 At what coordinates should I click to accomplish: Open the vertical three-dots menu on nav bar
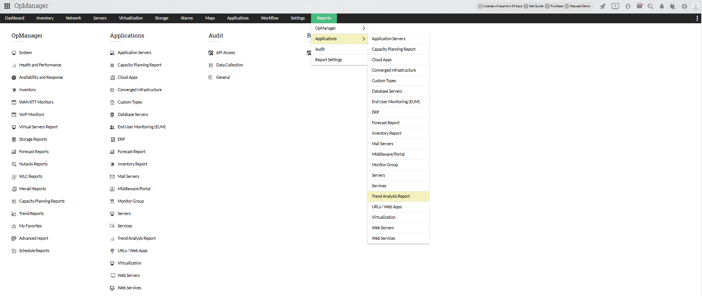coord(697,18)
